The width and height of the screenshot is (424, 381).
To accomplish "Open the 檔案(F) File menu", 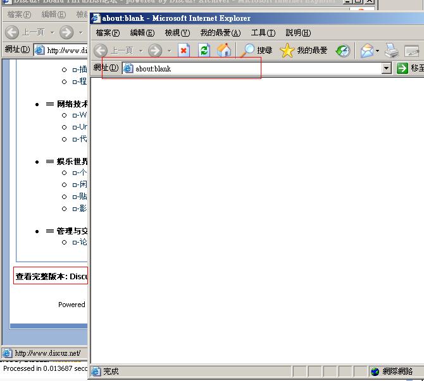I will (108, 33).
